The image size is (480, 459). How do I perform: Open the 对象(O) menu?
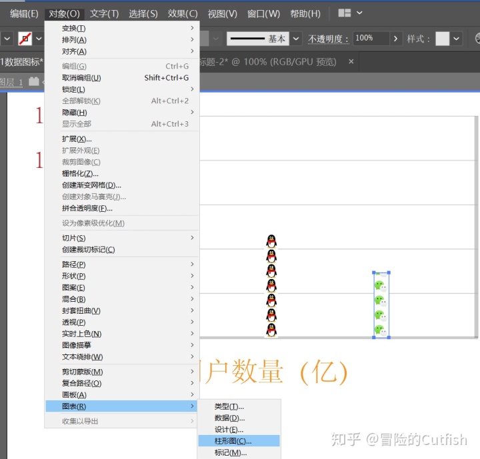(64, 13)
